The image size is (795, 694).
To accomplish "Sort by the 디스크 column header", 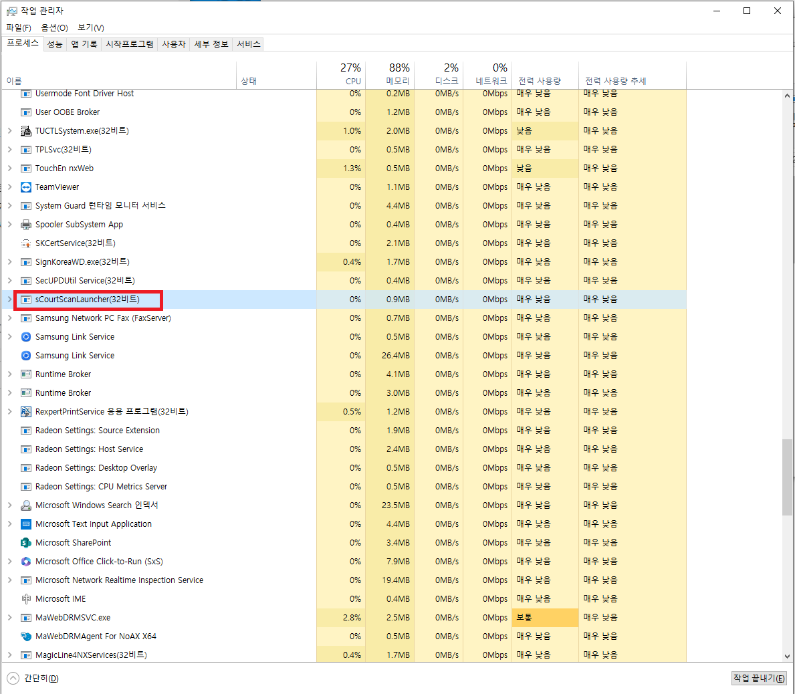I will (439, 75).
